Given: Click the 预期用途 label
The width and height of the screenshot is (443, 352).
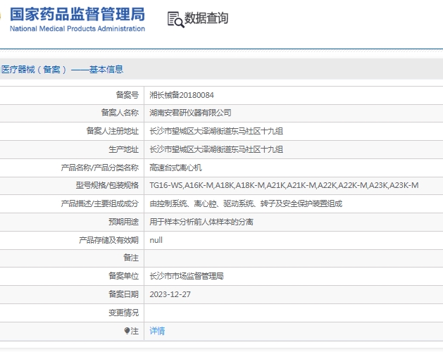Looking at the screenshot, I should point(124,222).
